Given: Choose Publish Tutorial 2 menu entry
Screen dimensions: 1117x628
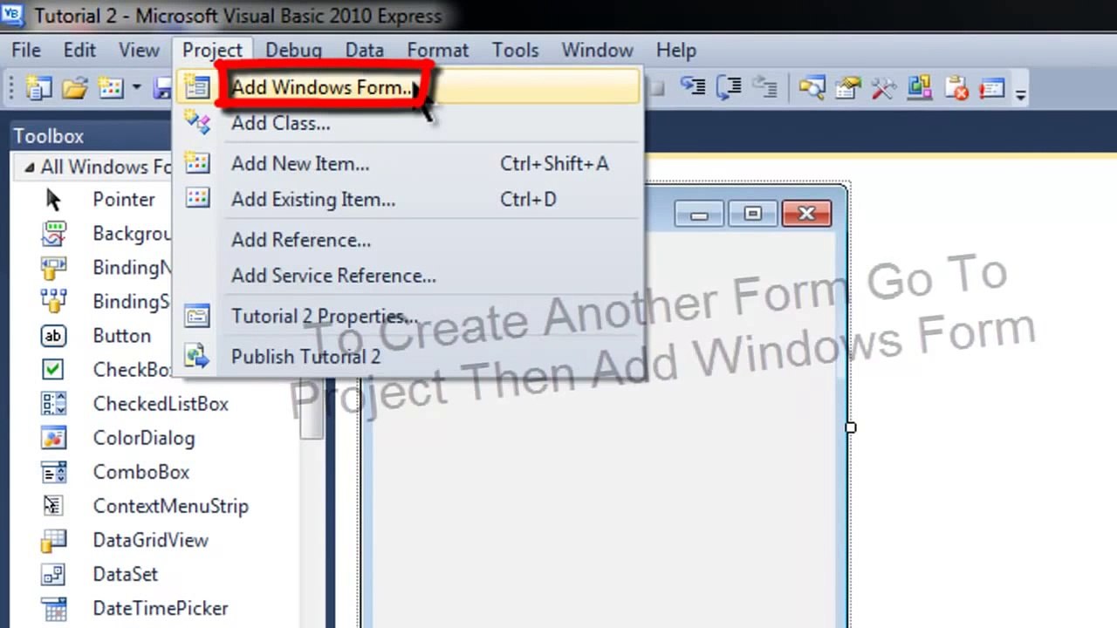Looking at the screenshot, I should (x=408, y=357).
